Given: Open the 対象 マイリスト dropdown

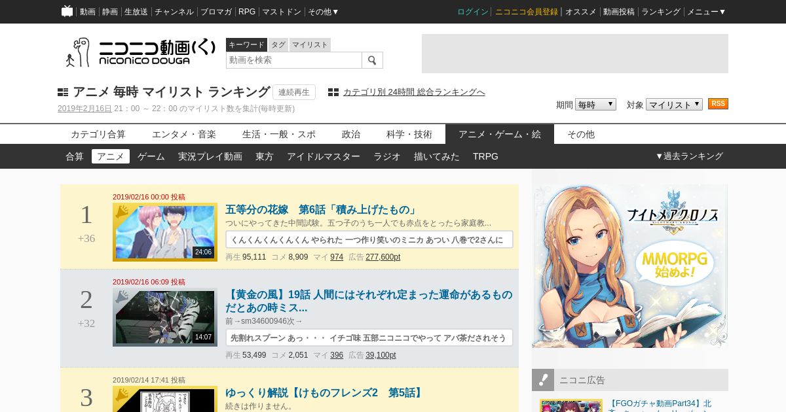Looking at the screenshot, I should pos(674,104).
